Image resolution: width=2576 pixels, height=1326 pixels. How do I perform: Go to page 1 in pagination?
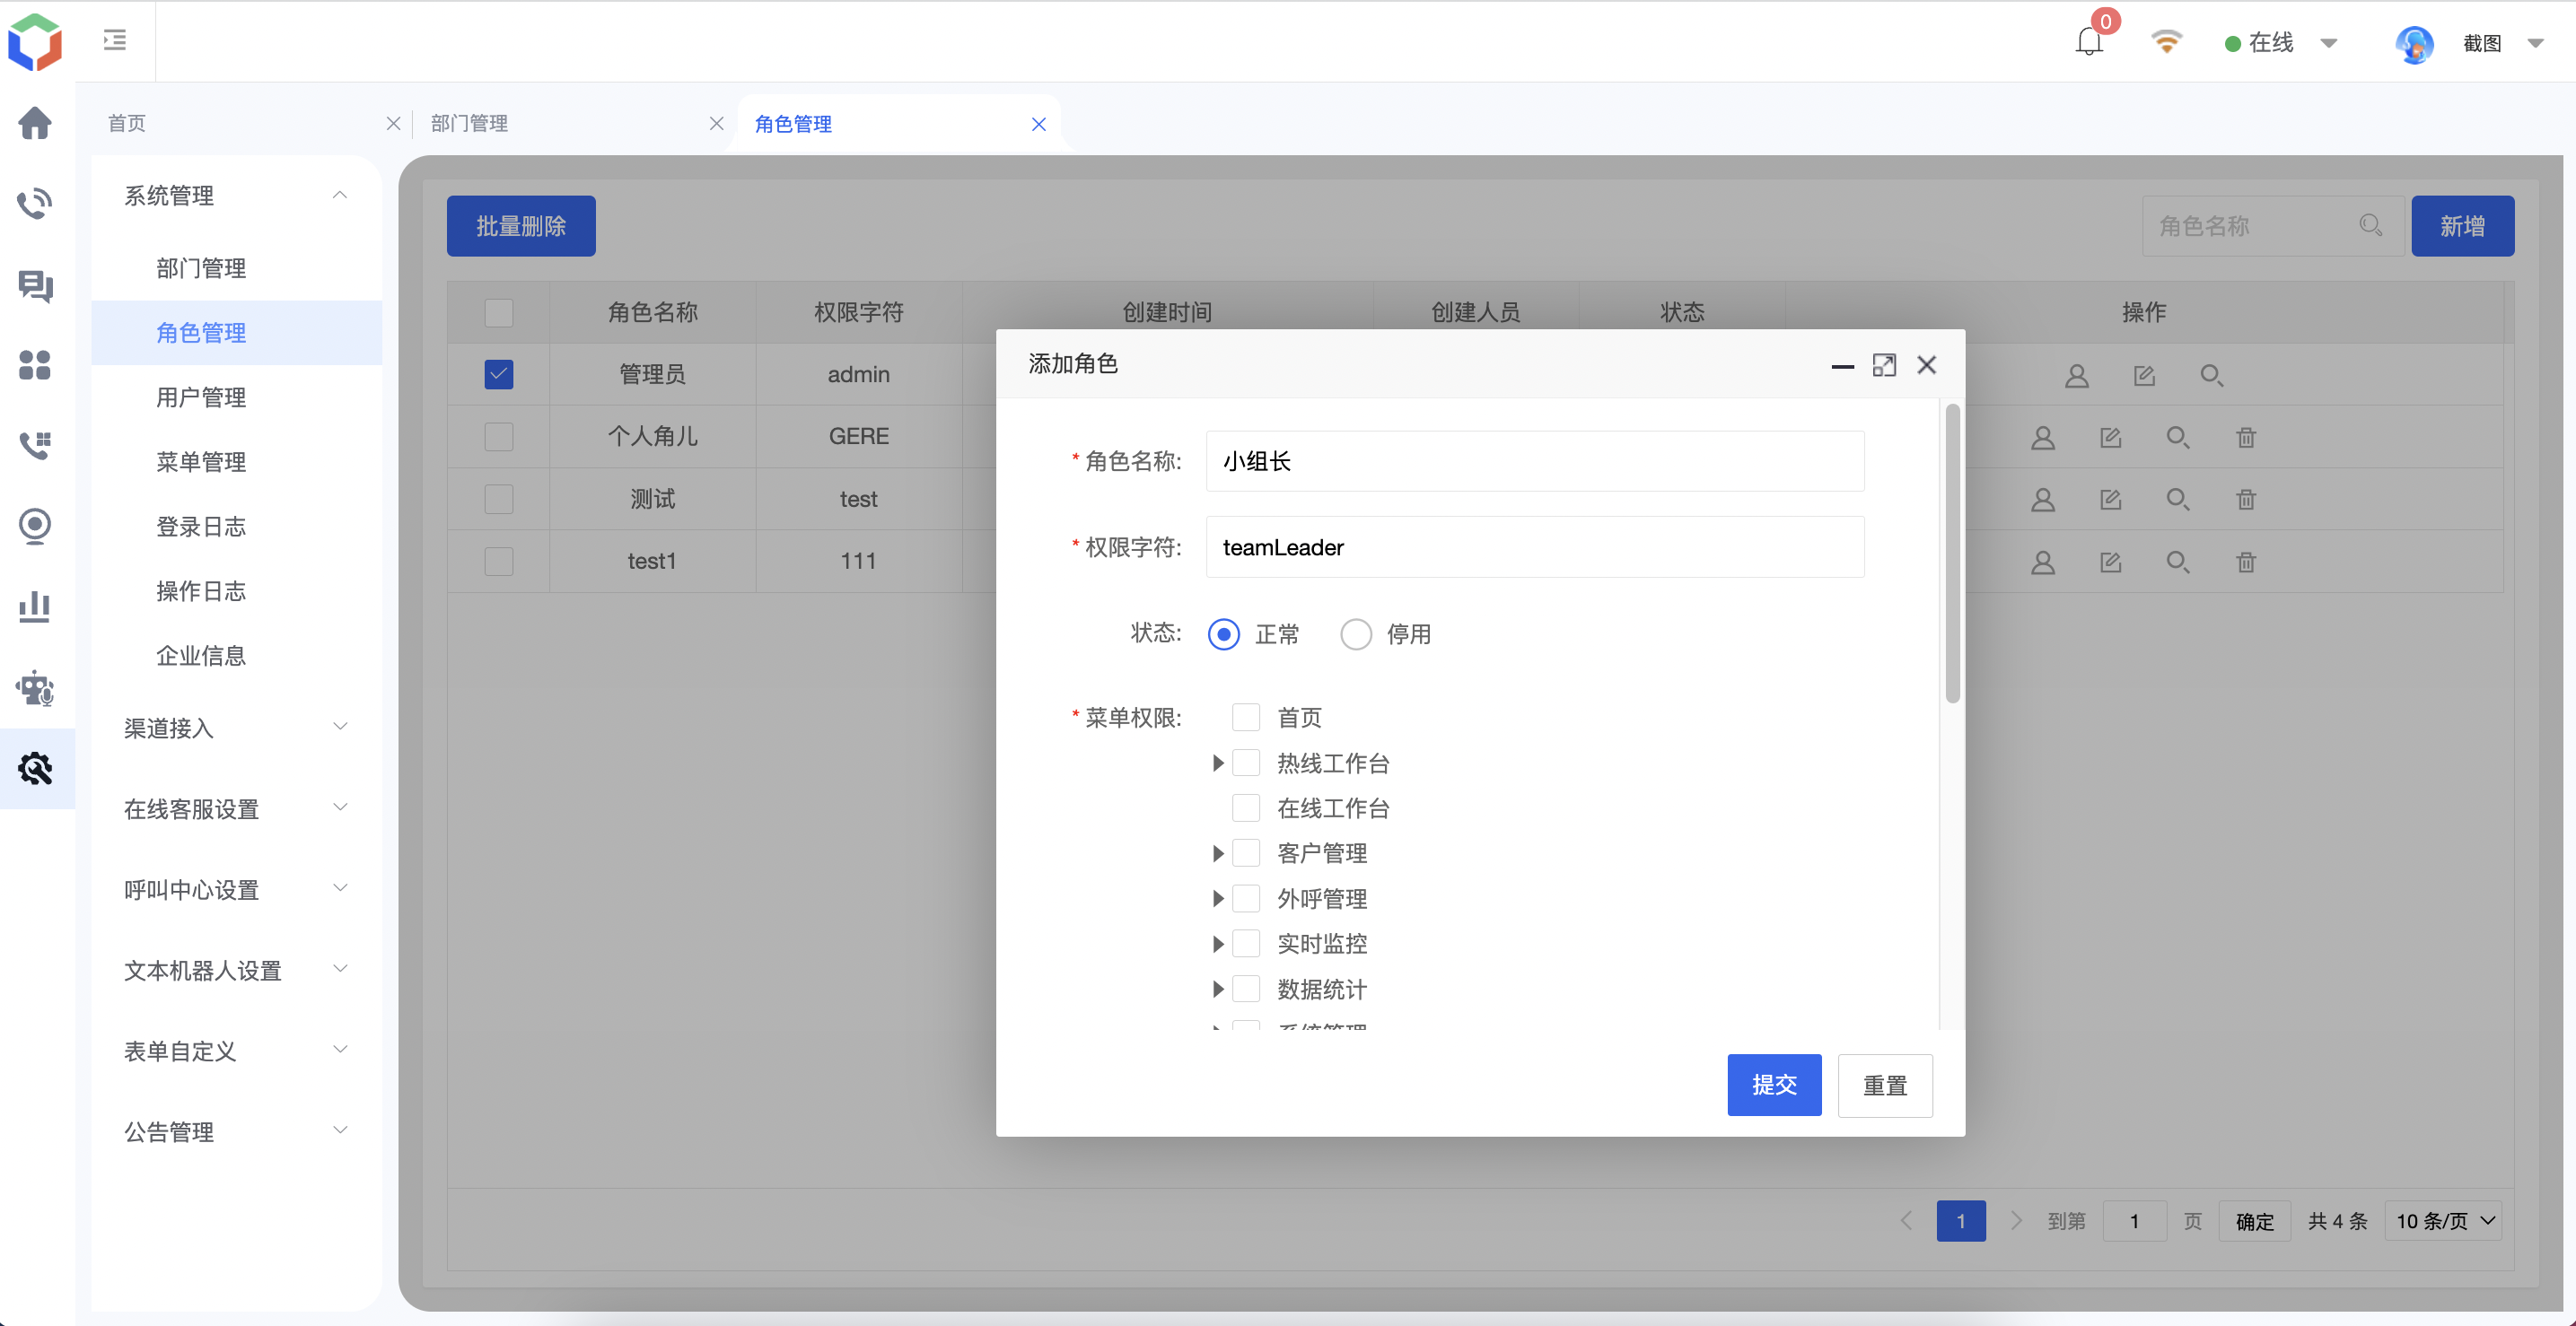point(1961,1221)
